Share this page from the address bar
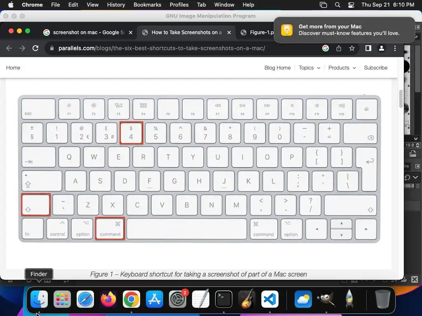This screenshot has width=422, height=316. pos(339,48)
